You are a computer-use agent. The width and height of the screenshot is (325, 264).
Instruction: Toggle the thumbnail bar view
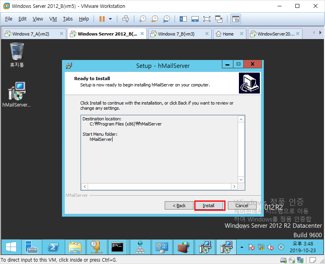(195, 19)
